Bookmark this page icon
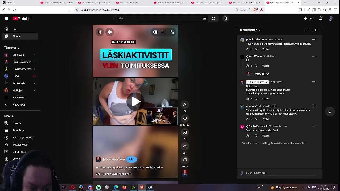The height and width of the screenshot is (191, 340). [70, 10]
